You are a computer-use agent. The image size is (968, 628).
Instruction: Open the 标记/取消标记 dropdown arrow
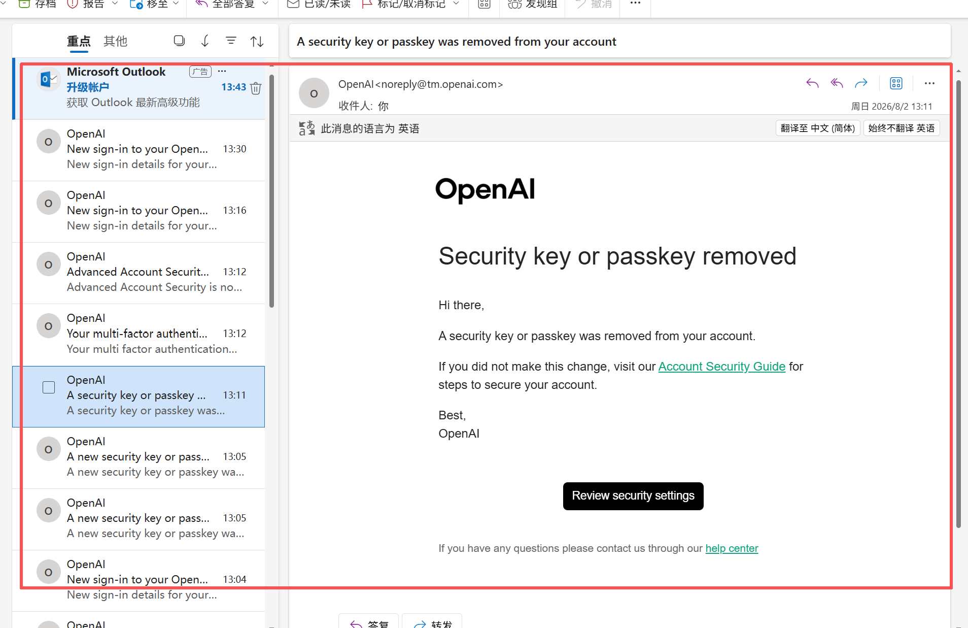tap(456, 4)
